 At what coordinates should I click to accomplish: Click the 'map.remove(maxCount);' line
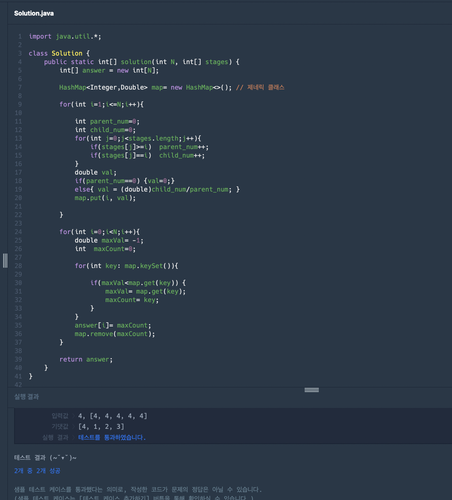[115, 334]
